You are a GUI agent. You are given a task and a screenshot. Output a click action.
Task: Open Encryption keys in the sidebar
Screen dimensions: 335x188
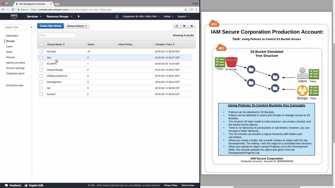click(15, 85)
